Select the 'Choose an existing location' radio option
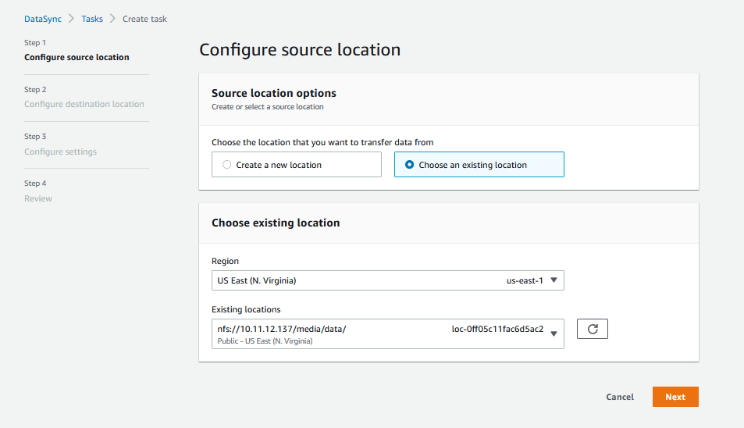Viewport: 744px width, 428px height. point(479,165)
